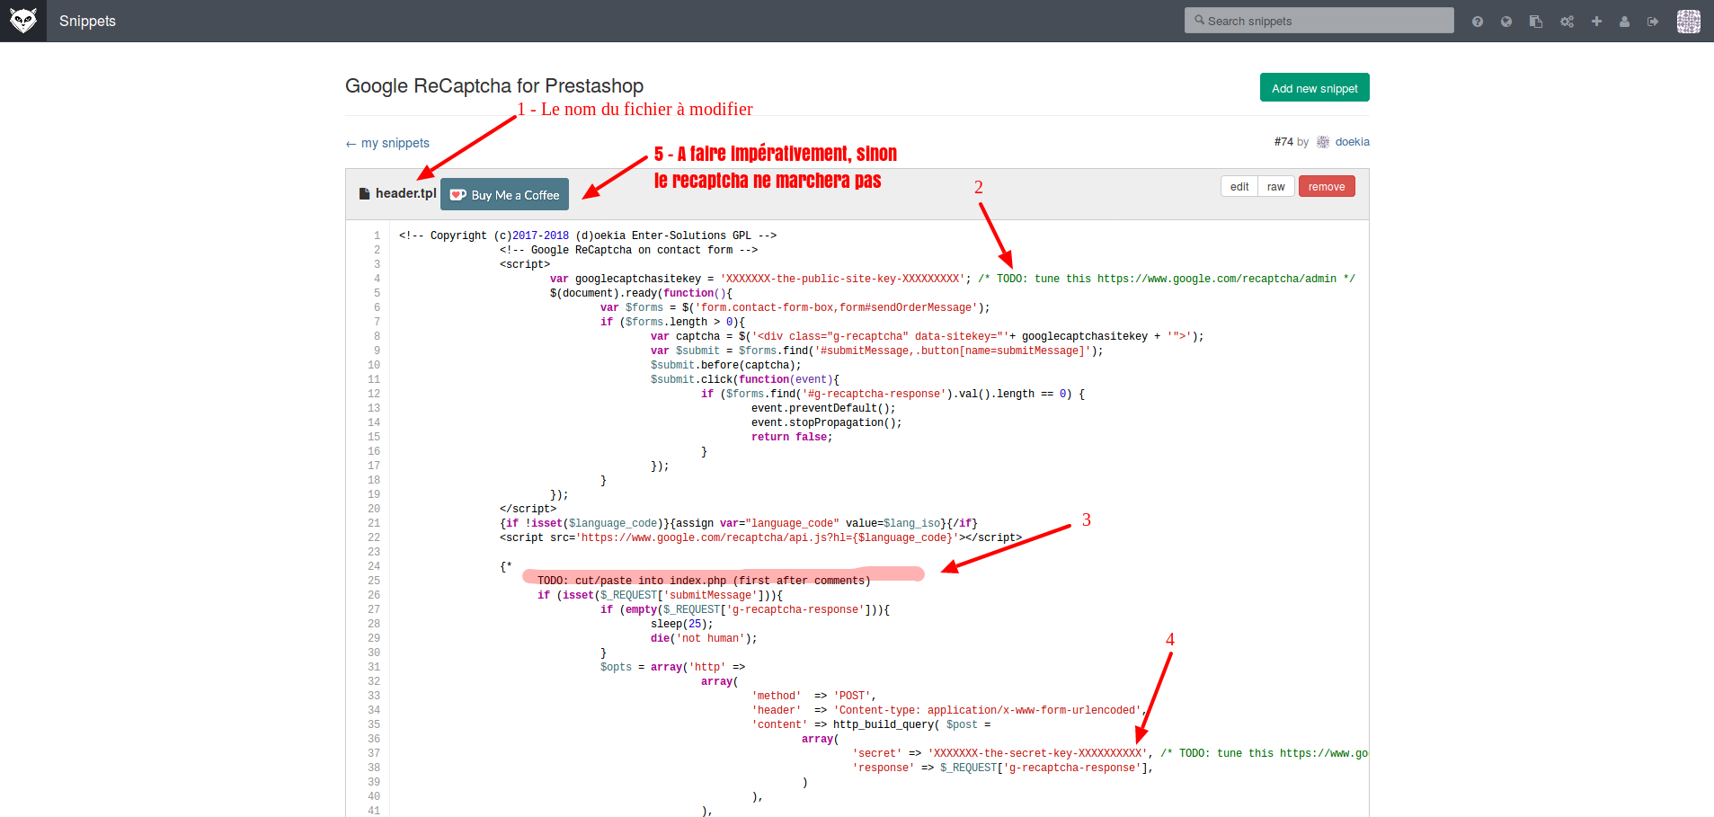
Task: Focus the Search snippets field
Action: (x=1319, y=21)
